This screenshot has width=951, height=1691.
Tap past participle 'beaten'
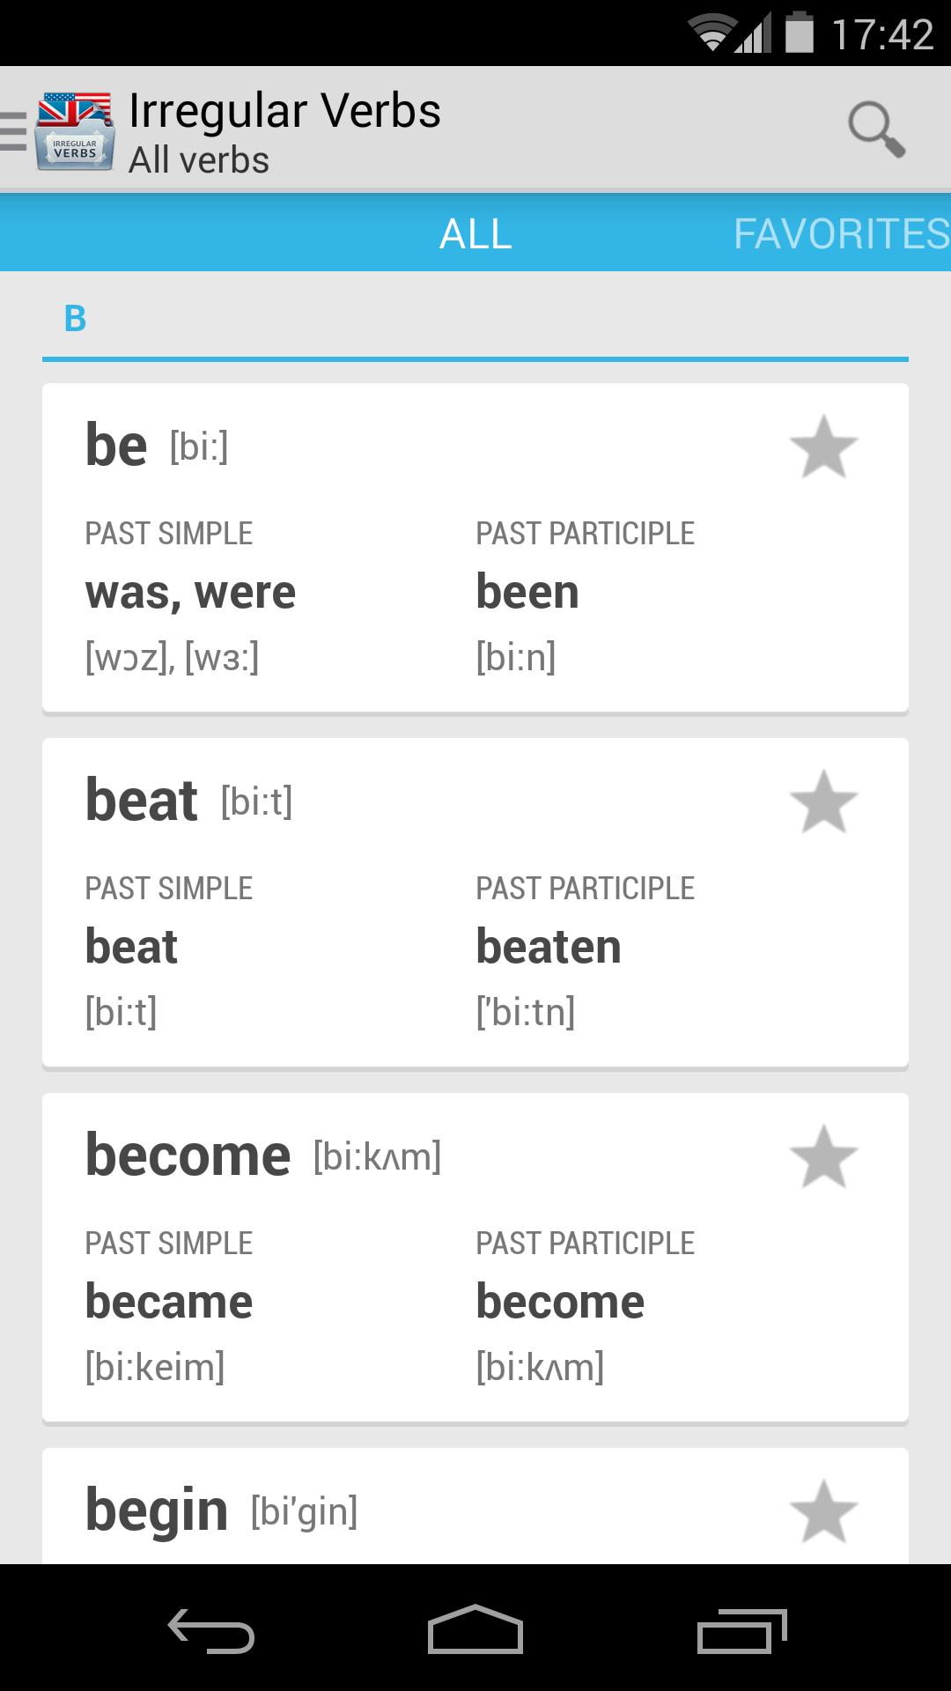(549, 947)
